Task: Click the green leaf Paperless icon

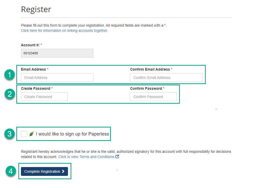Action: [32, 134]
